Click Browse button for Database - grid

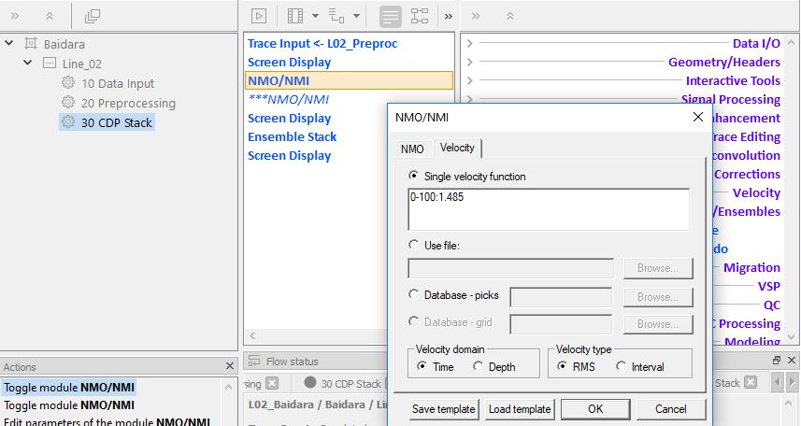pyautogui.click(x=658, y=324)
